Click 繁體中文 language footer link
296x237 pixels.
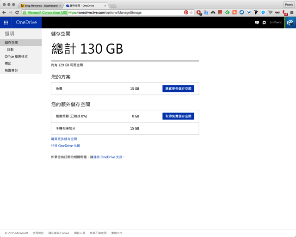click(117, 233)
